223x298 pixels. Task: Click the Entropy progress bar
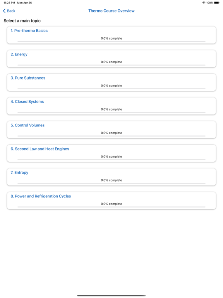coord(111,183)
